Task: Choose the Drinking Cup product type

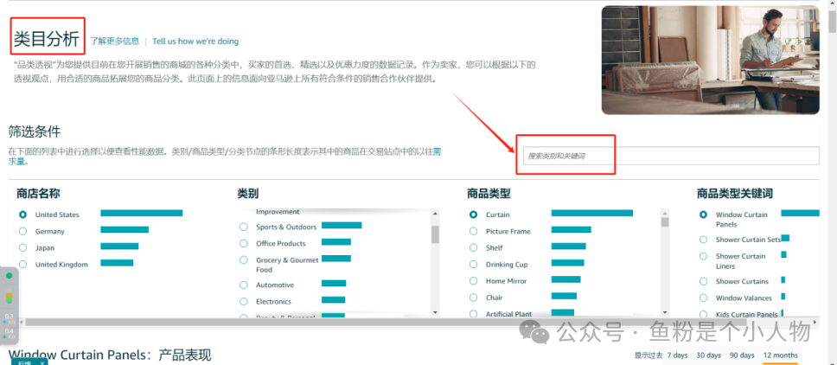Action: [474, 264]
